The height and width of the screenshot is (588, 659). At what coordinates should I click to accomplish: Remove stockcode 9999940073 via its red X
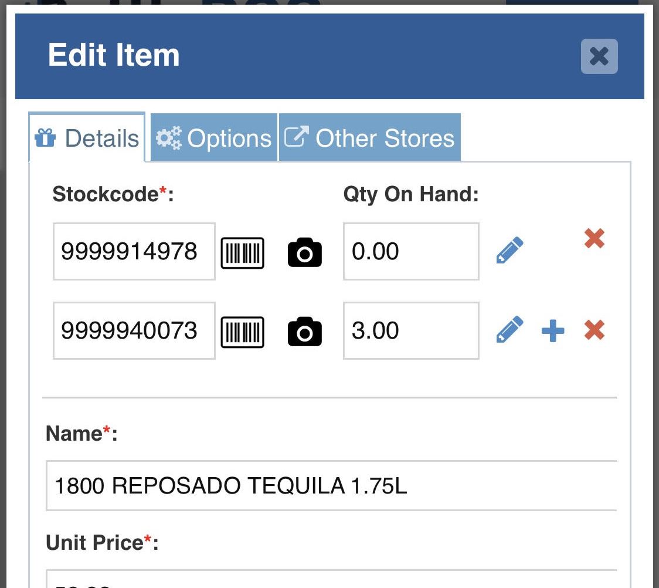(x=595, y=330)
